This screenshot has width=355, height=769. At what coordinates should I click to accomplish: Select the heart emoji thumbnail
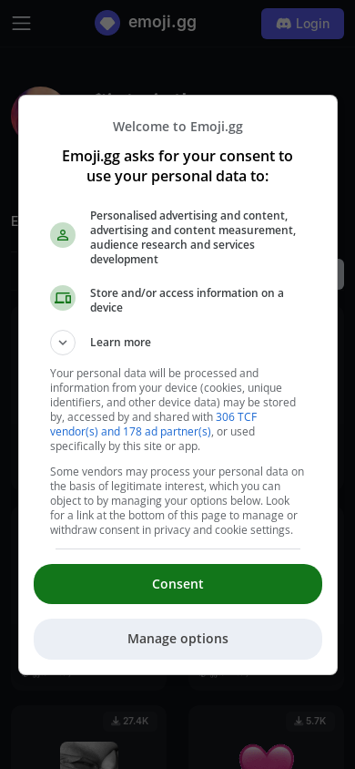point(267,755)
